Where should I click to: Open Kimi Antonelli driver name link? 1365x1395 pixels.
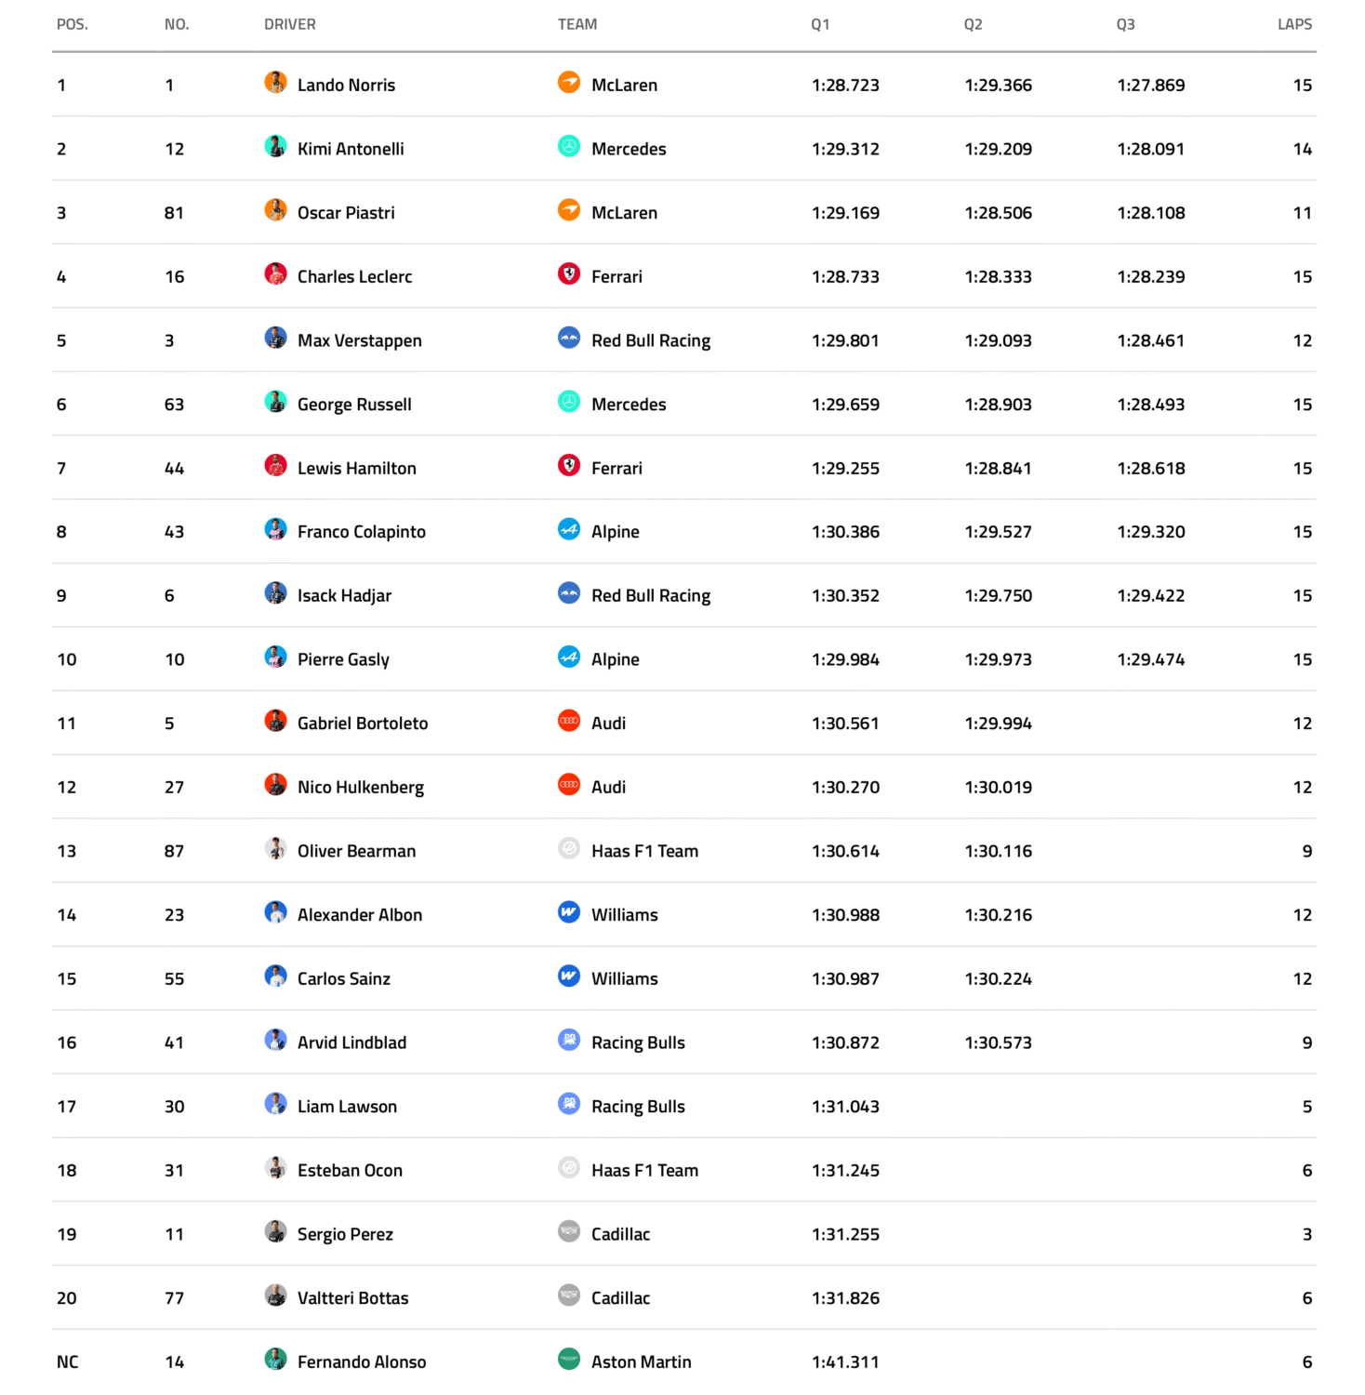(x=351, y=149)
